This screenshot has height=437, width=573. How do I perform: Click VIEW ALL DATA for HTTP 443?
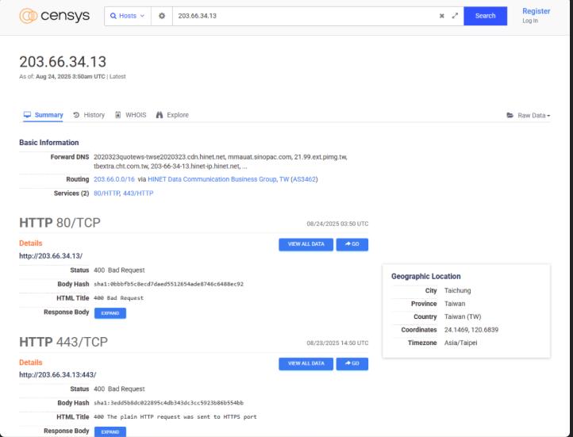click(x=306, y=364)
